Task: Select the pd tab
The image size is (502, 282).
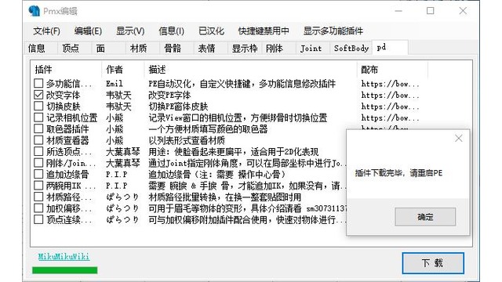Action: pyautogui.click(x=390, y=48)
